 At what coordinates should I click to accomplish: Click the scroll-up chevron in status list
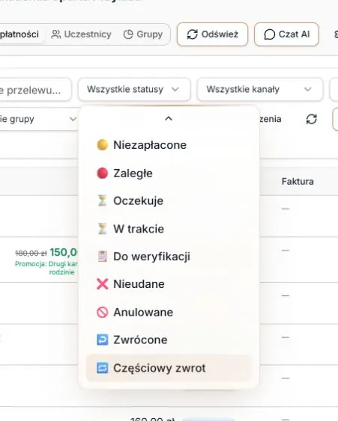[x=169, y=118]
